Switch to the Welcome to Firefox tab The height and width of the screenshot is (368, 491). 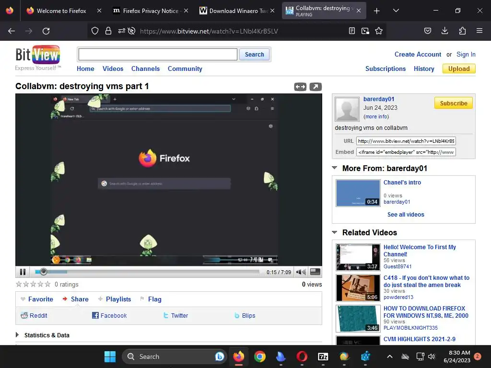click(62, 11)
